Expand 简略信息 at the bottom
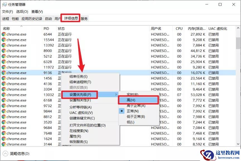 (x=16, y=153)
